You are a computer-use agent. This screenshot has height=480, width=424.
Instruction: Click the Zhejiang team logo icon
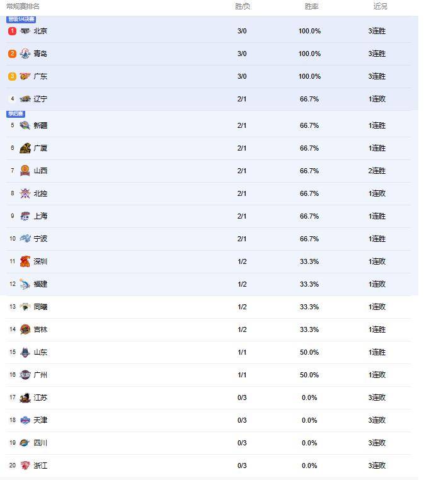(25, 466)
